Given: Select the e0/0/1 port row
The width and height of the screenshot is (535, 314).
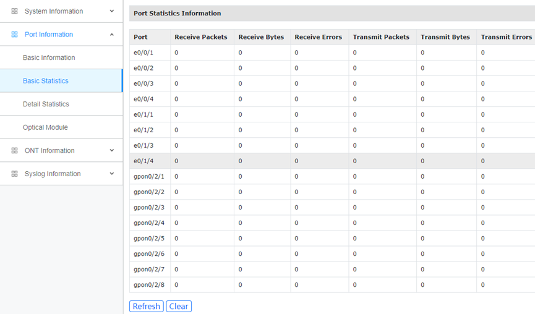Looking at the screenshot, I should coord(143,53).
